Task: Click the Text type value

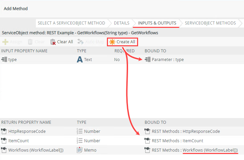Action: tap(88, 59)
